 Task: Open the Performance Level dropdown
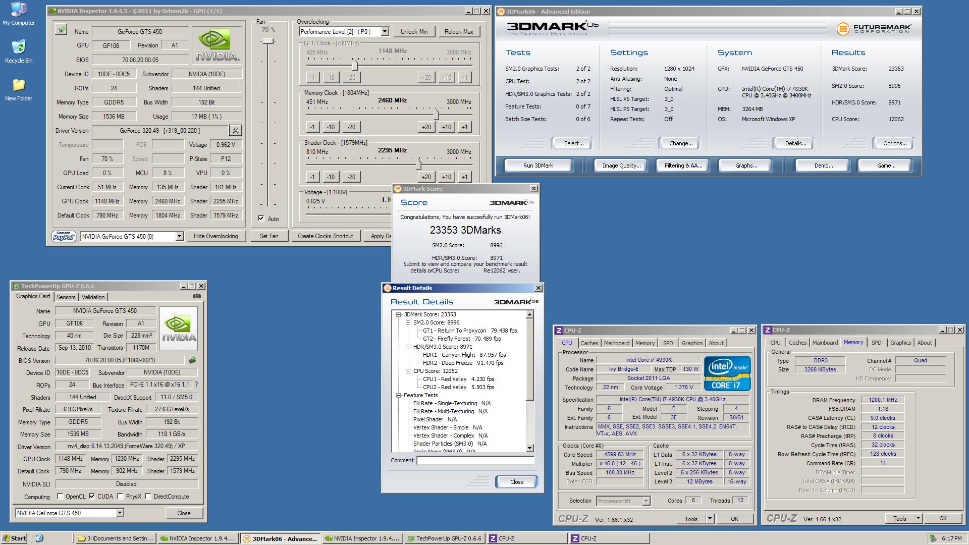[385, 32]
